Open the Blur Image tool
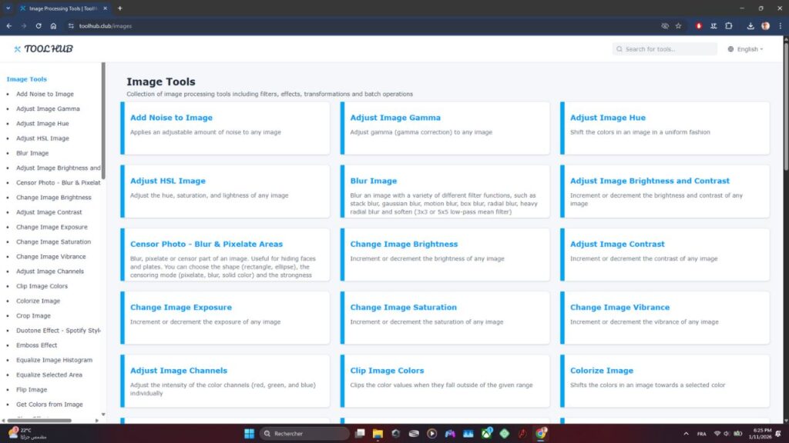This screenshot has height=443, width=789. pos(374,180)
